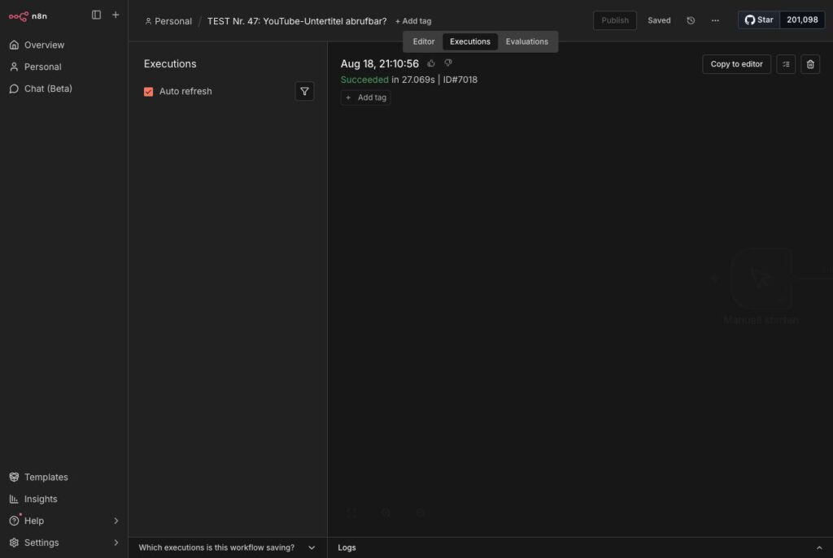Expand the Help submenu

(116, 521)
